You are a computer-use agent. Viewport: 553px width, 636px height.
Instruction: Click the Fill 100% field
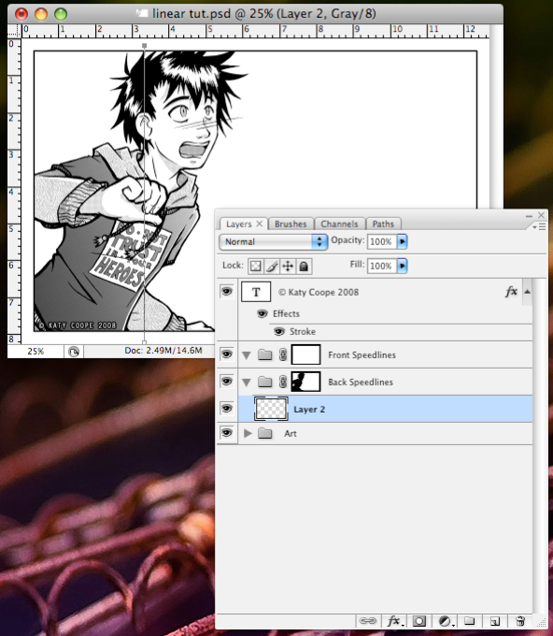tap(382, 266)
